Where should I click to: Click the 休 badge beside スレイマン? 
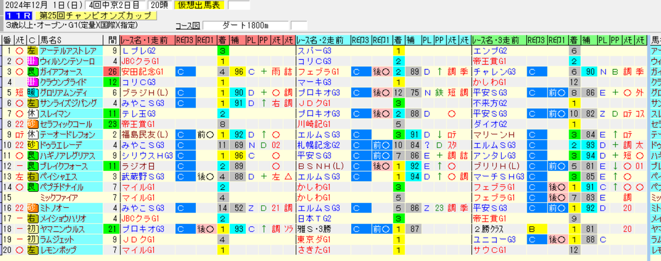coord(32,113)
